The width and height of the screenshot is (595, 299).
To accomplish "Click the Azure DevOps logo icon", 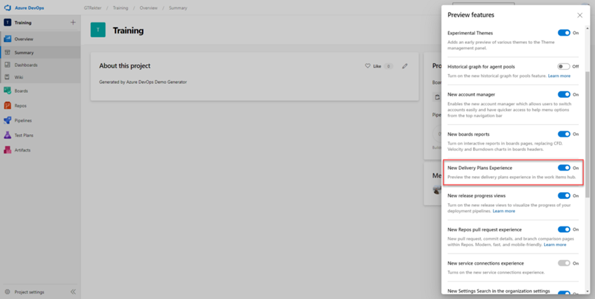I will pyautogui.click(x=7, y=8).
